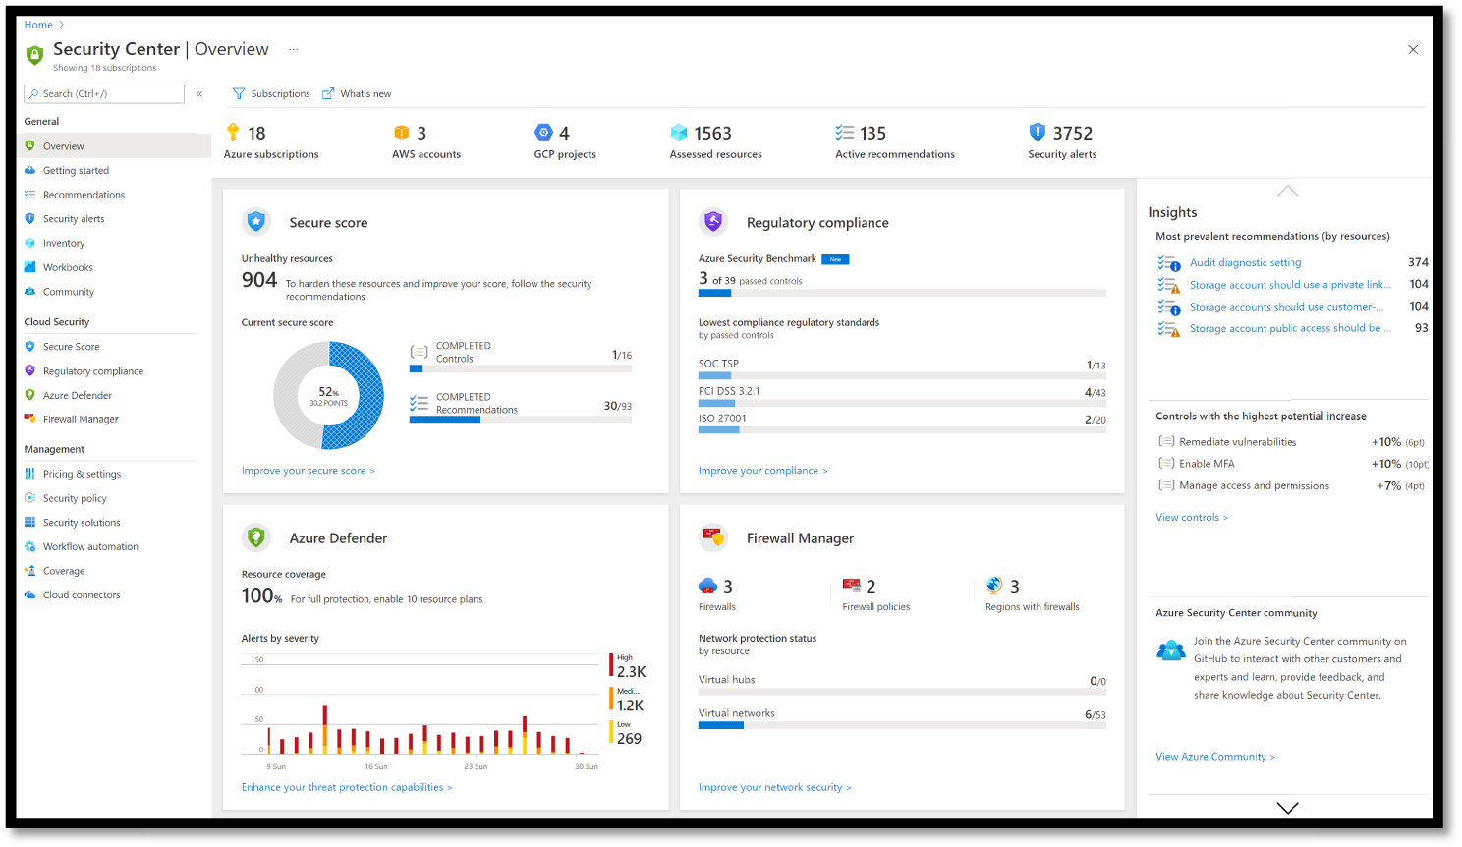Click the Firewall Manager icon in sidebar

click(x=30, y=419)
